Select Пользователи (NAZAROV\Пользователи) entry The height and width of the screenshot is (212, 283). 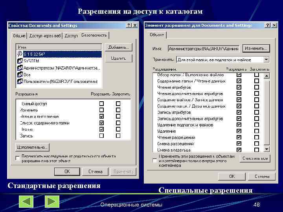click(61, 82)
